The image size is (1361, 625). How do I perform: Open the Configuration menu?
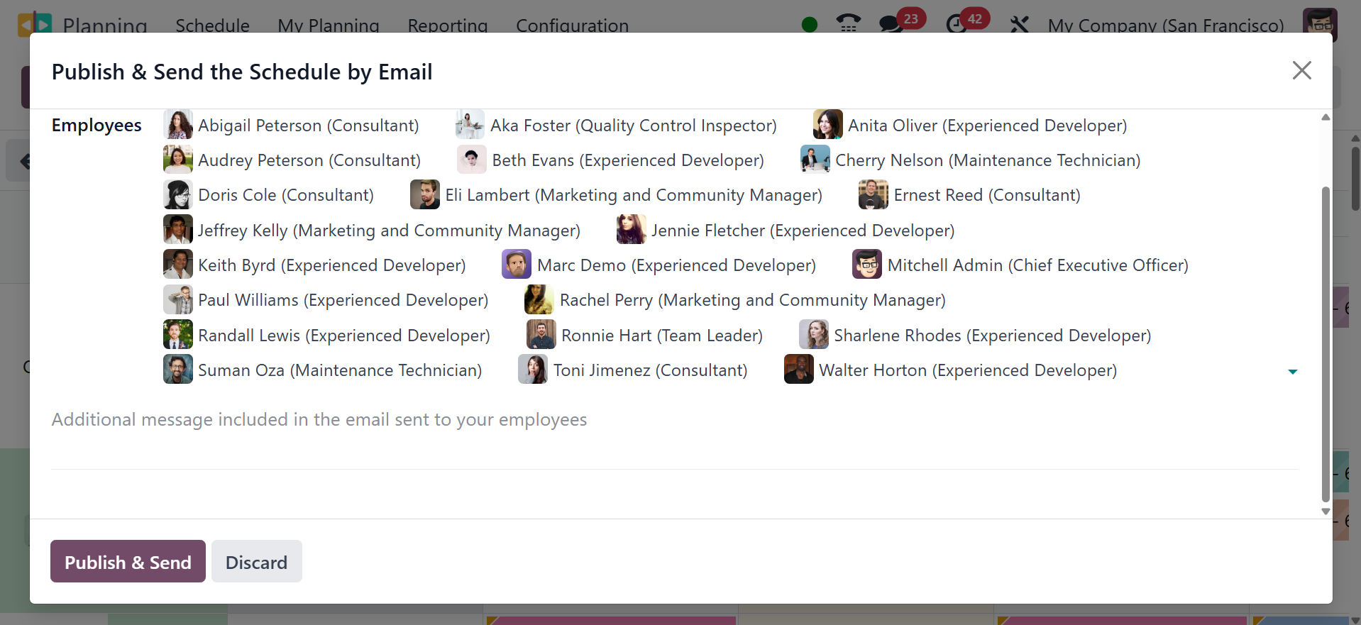(572, 26)
